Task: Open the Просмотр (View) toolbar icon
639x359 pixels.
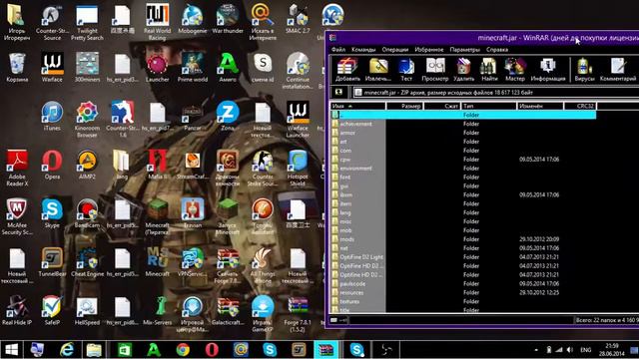Action: [x=435, y=69]
